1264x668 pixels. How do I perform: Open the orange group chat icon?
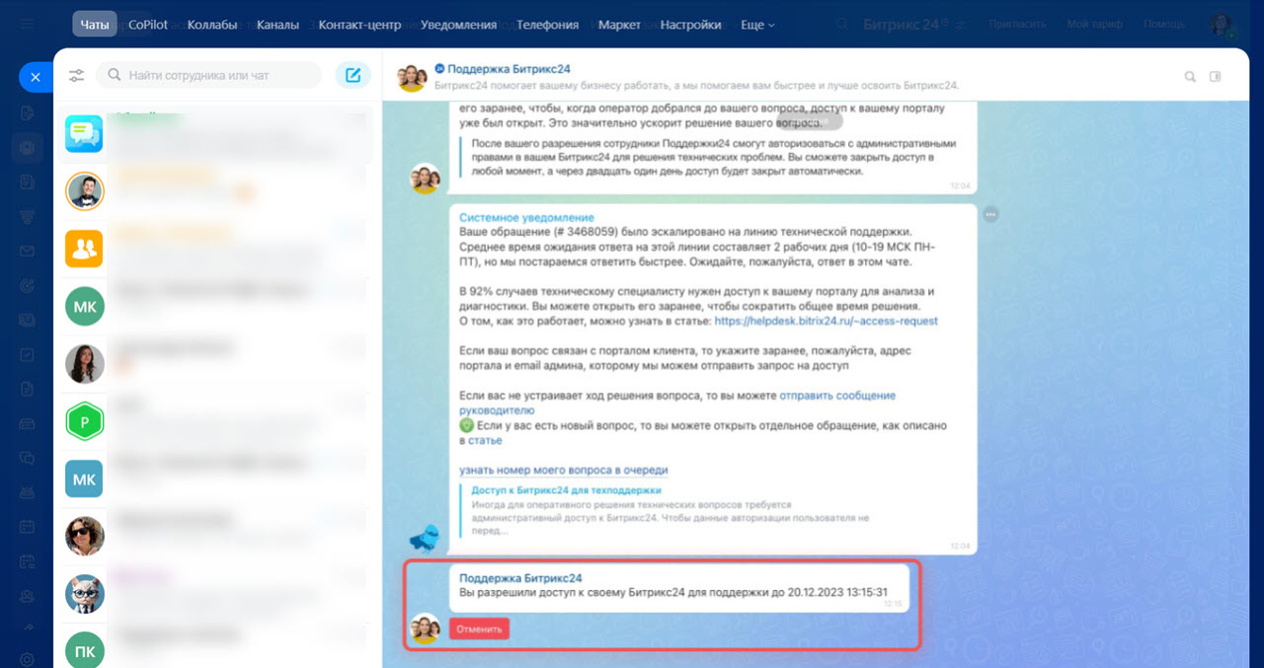84,249
